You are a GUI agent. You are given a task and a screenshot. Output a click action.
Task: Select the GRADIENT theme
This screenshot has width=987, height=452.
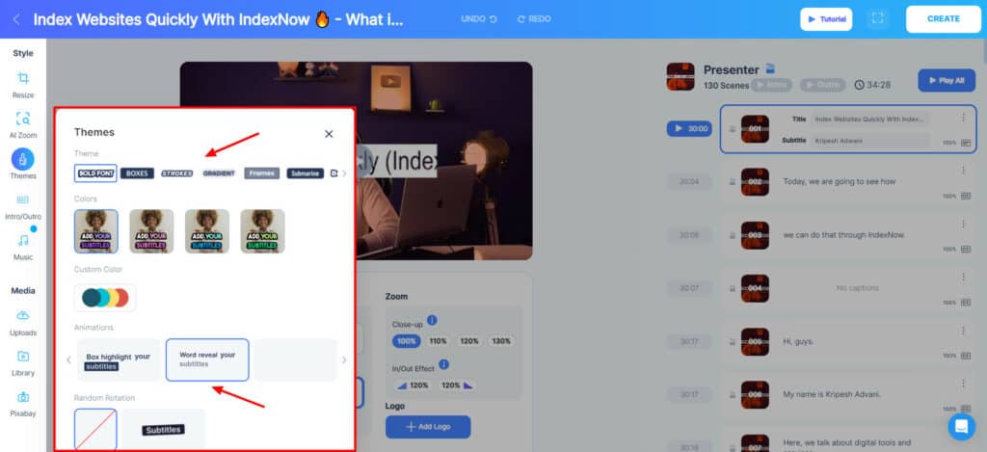(219, 173)
